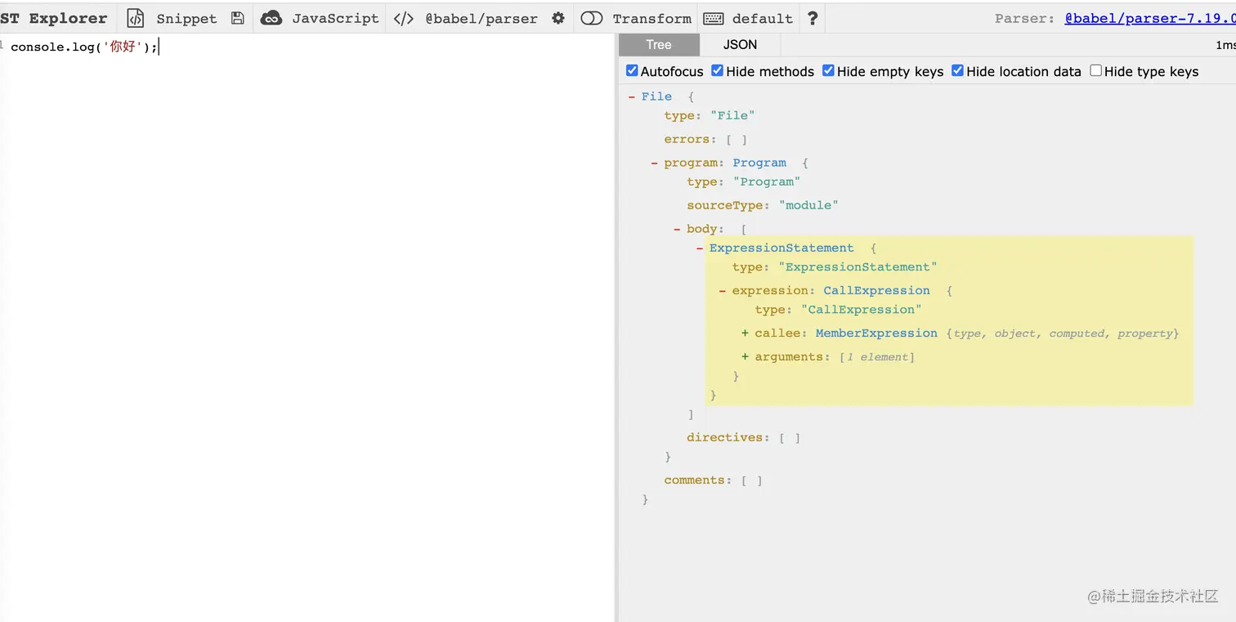Collapse the body array
Viewport: 1236px width, 622px height.
click(x=678, y=229)
